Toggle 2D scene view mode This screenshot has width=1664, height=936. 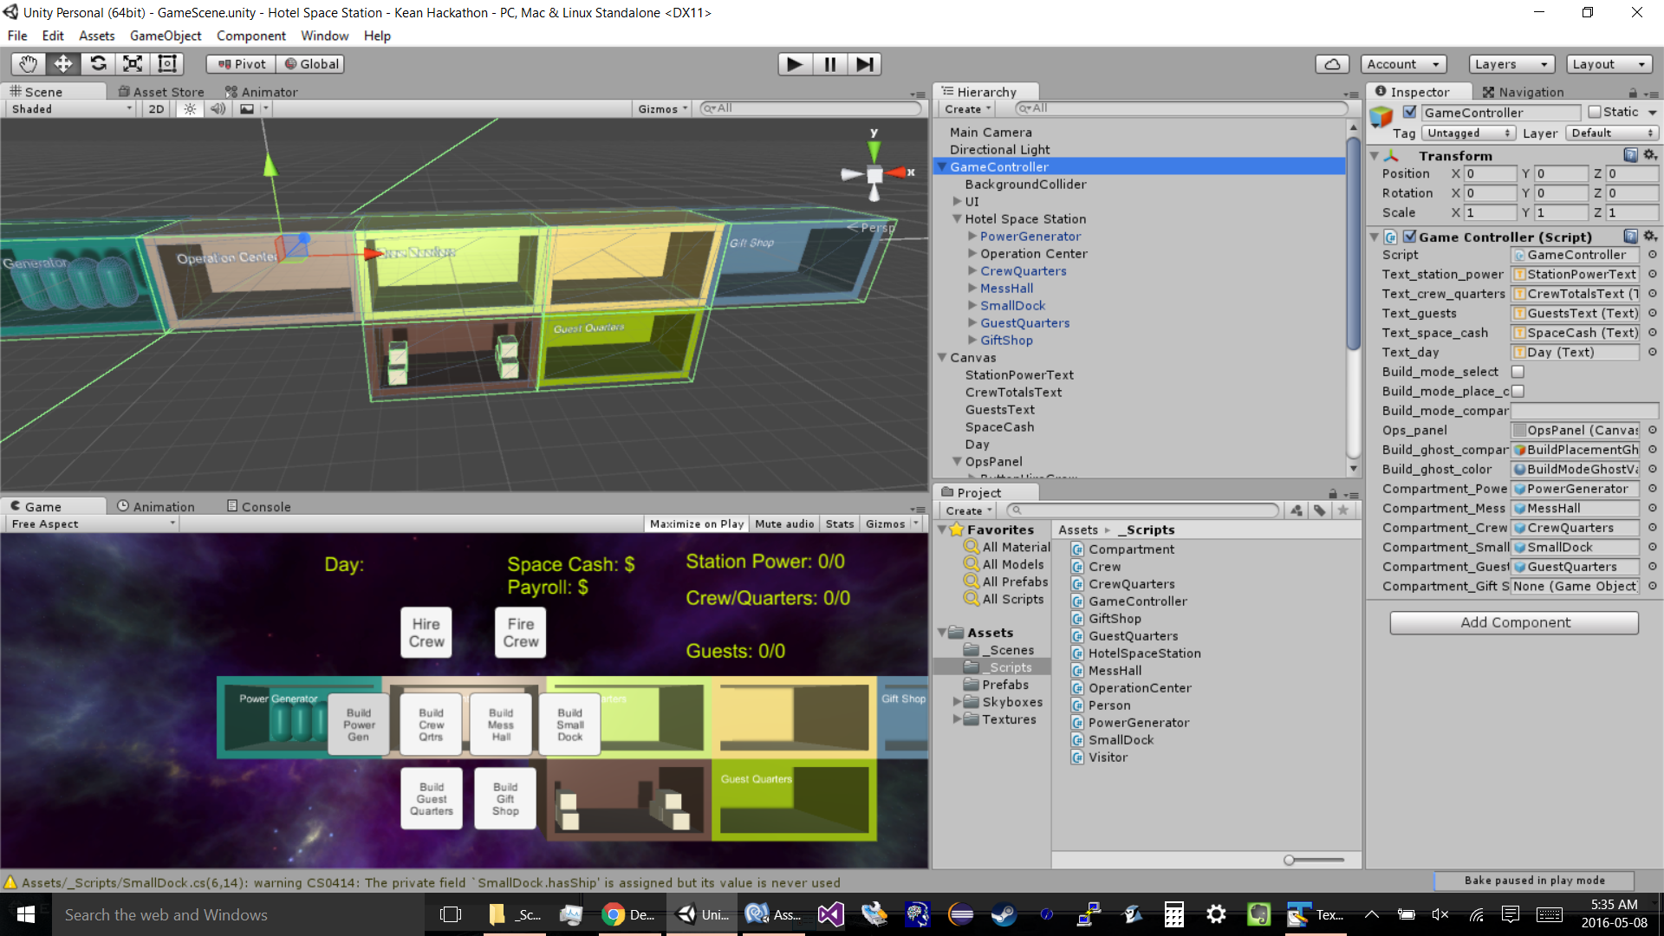coord(156,109)
